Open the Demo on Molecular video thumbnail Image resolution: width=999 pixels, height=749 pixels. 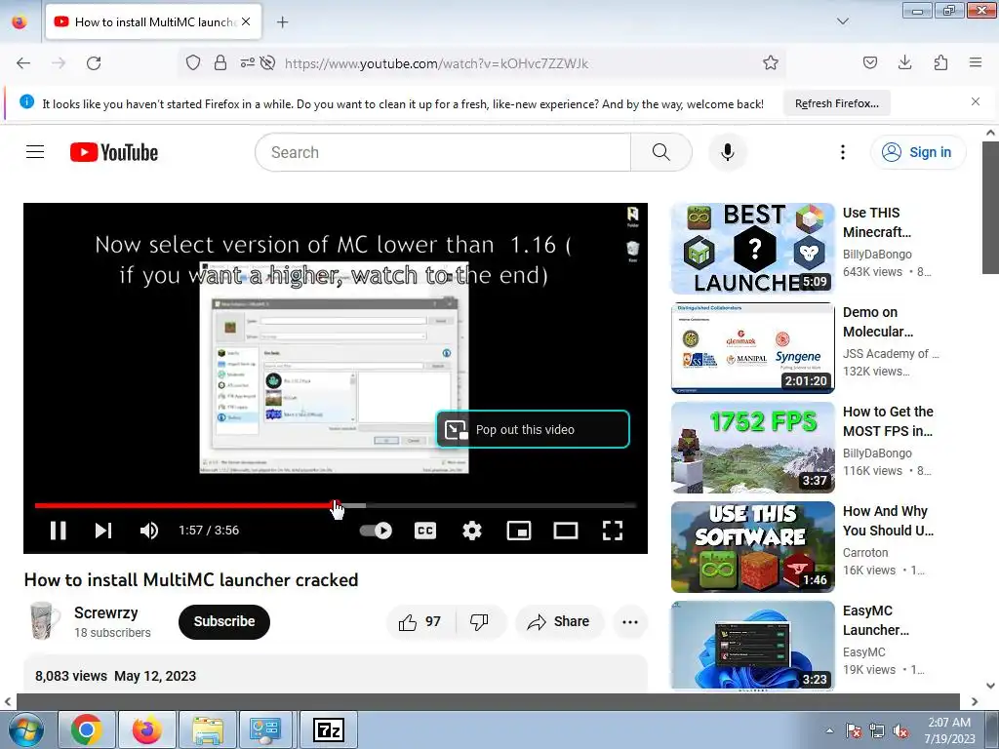tap(752, 348)
